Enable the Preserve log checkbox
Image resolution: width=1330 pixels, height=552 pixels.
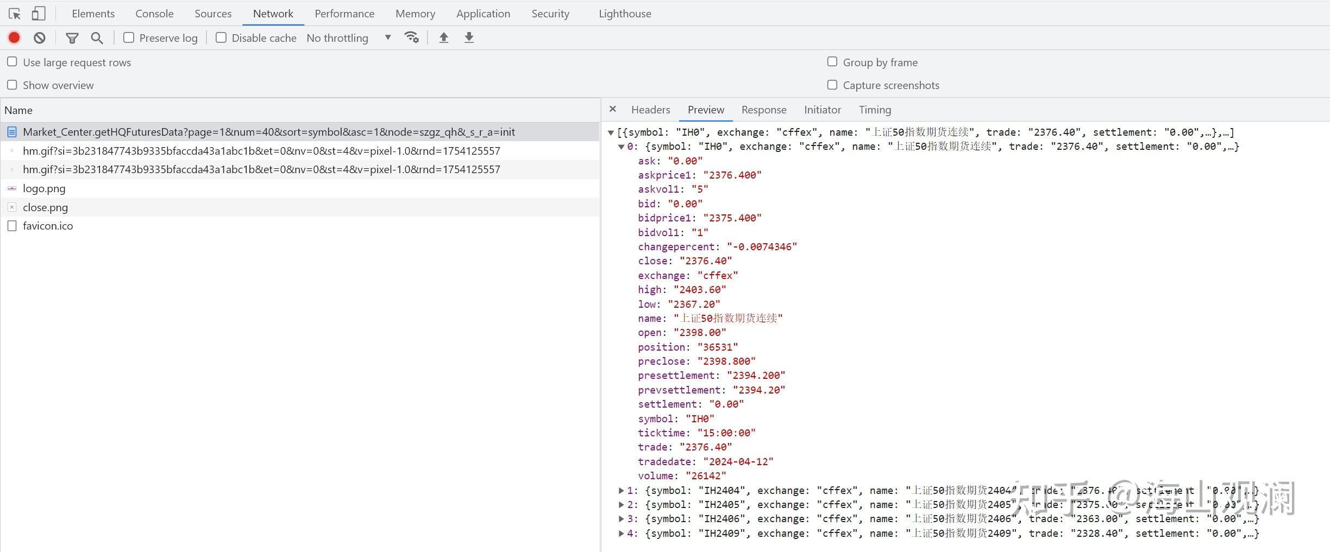[x=129, y=37]
